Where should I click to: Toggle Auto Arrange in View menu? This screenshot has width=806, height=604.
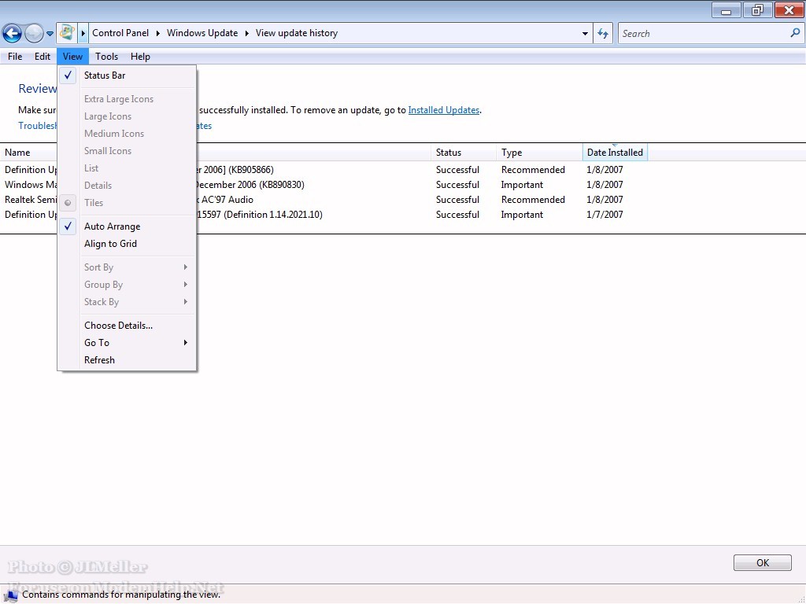(x=112, y=226)
